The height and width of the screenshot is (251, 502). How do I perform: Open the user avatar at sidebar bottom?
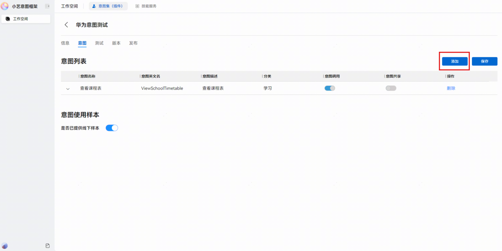coord(5,246)
